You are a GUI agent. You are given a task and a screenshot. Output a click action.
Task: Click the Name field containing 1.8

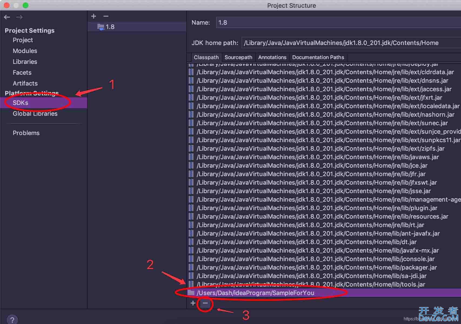point(338,22)
